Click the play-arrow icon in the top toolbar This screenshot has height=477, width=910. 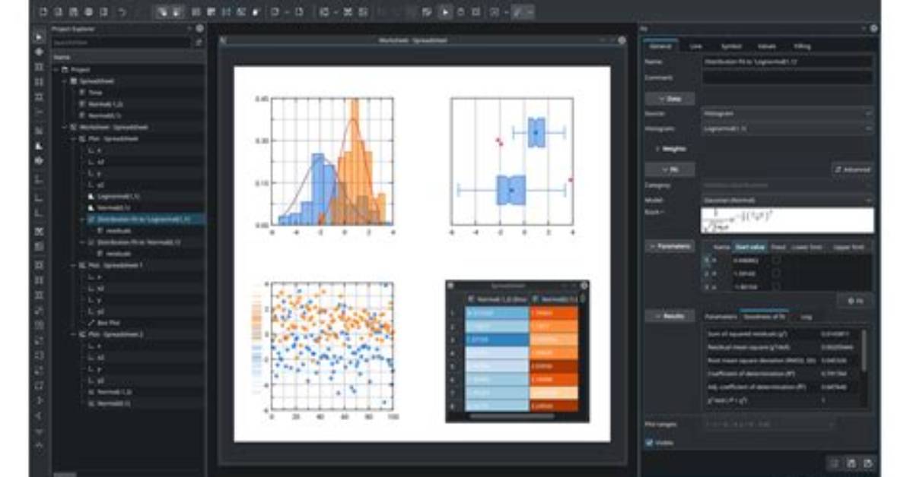point(445,11)
